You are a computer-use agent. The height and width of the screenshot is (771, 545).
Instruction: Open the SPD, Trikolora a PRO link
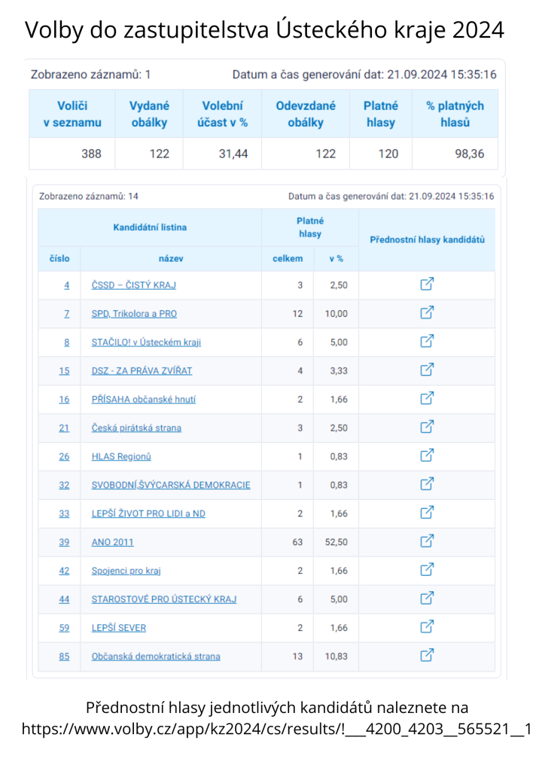134,314
